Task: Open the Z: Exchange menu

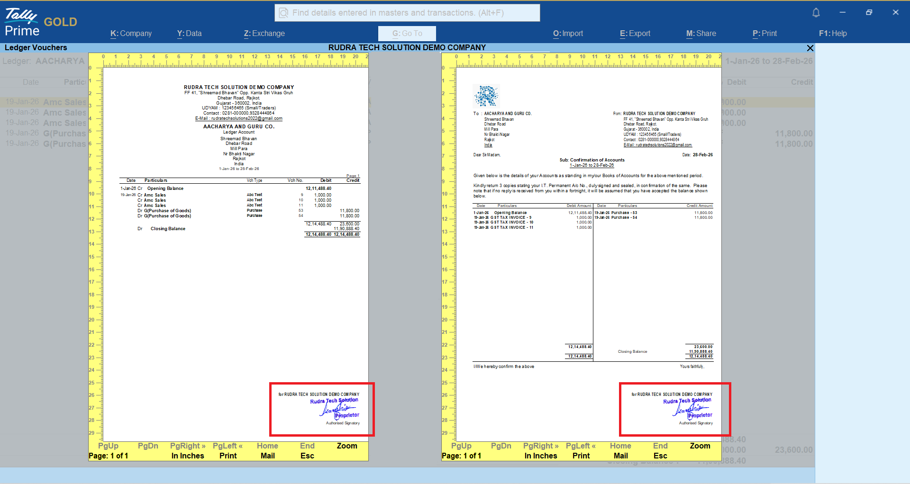Action: [264, 34]
